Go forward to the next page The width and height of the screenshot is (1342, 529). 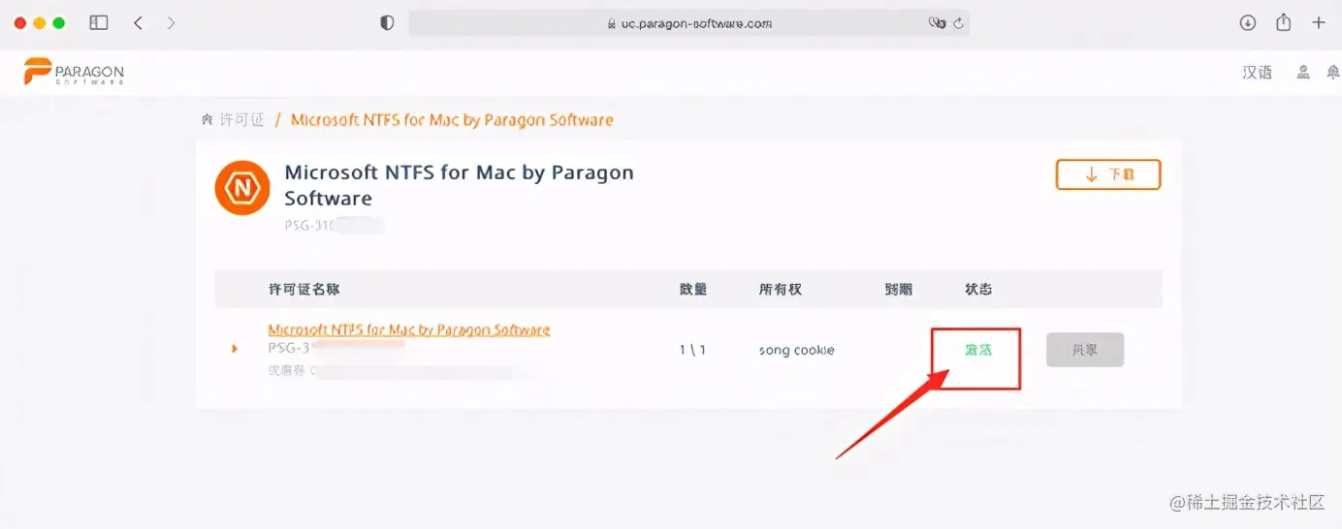click(x=171, y=22)
